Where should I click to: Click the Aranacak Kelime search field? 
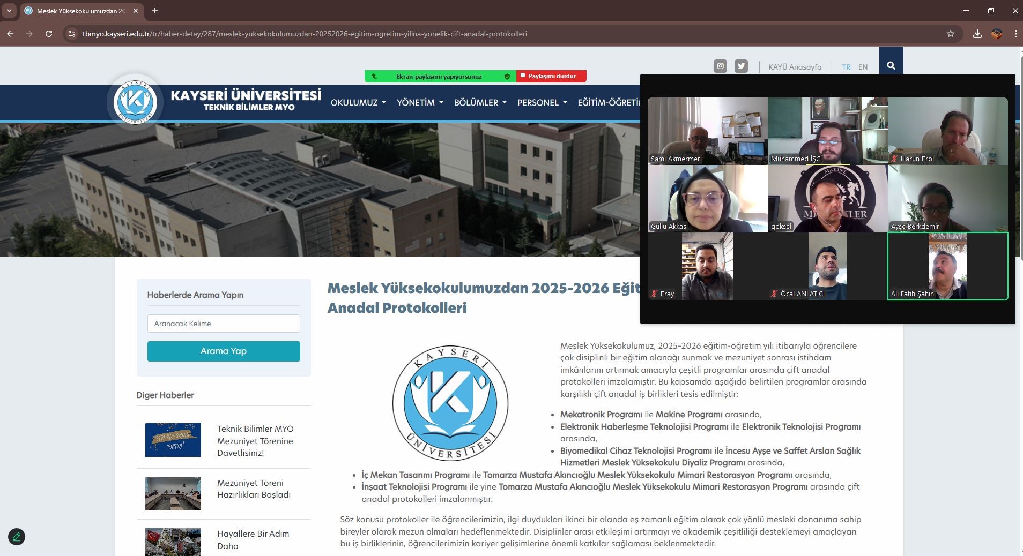(224, 324)
